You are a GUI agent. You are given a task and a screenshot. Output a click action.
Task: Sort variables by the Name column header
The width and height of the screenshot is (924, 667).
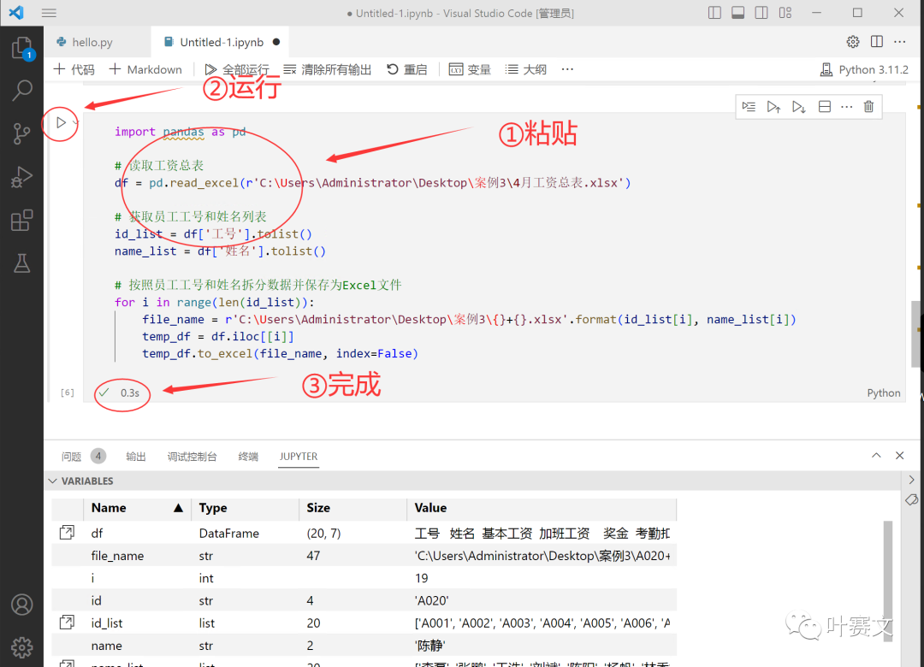[x=111, y=508]
